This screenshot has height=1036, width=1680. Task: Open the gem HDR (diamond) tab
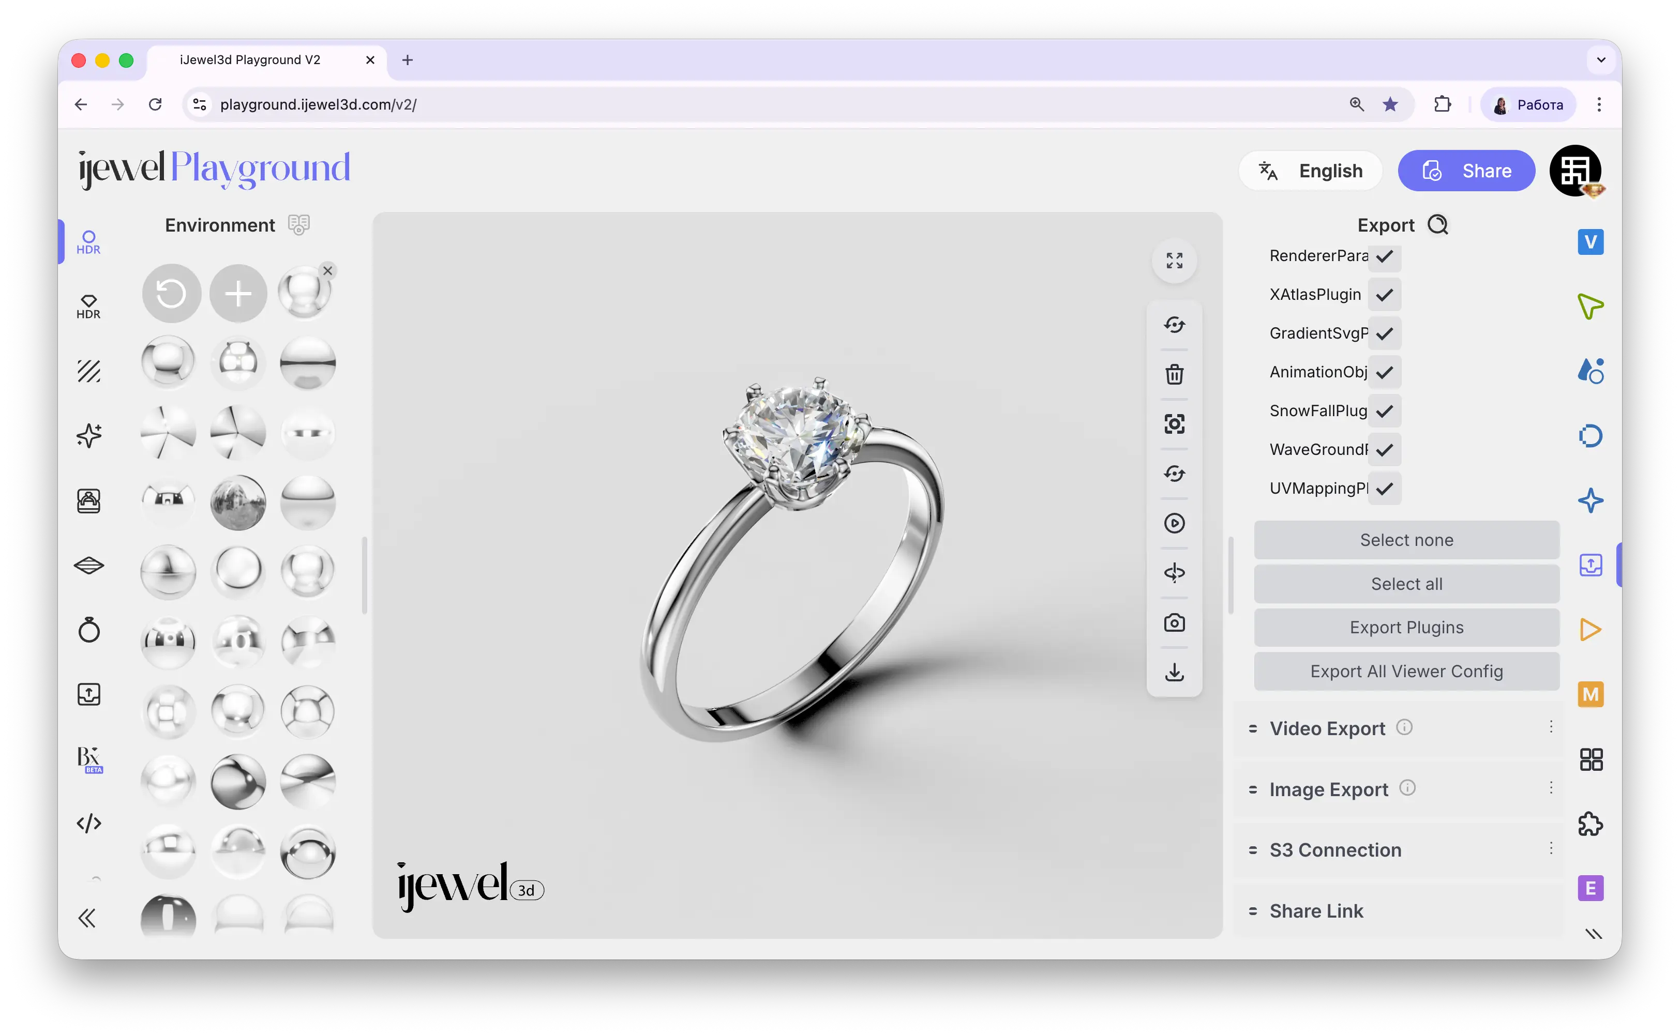tap(88, 306)
